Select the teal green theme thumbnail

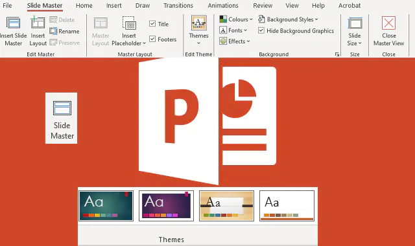click(106, 206)
